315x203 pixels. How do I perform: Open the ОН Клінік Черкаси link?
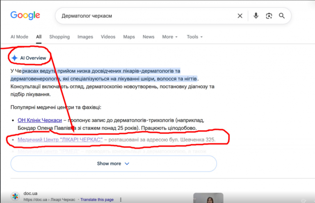coord(40,120)
